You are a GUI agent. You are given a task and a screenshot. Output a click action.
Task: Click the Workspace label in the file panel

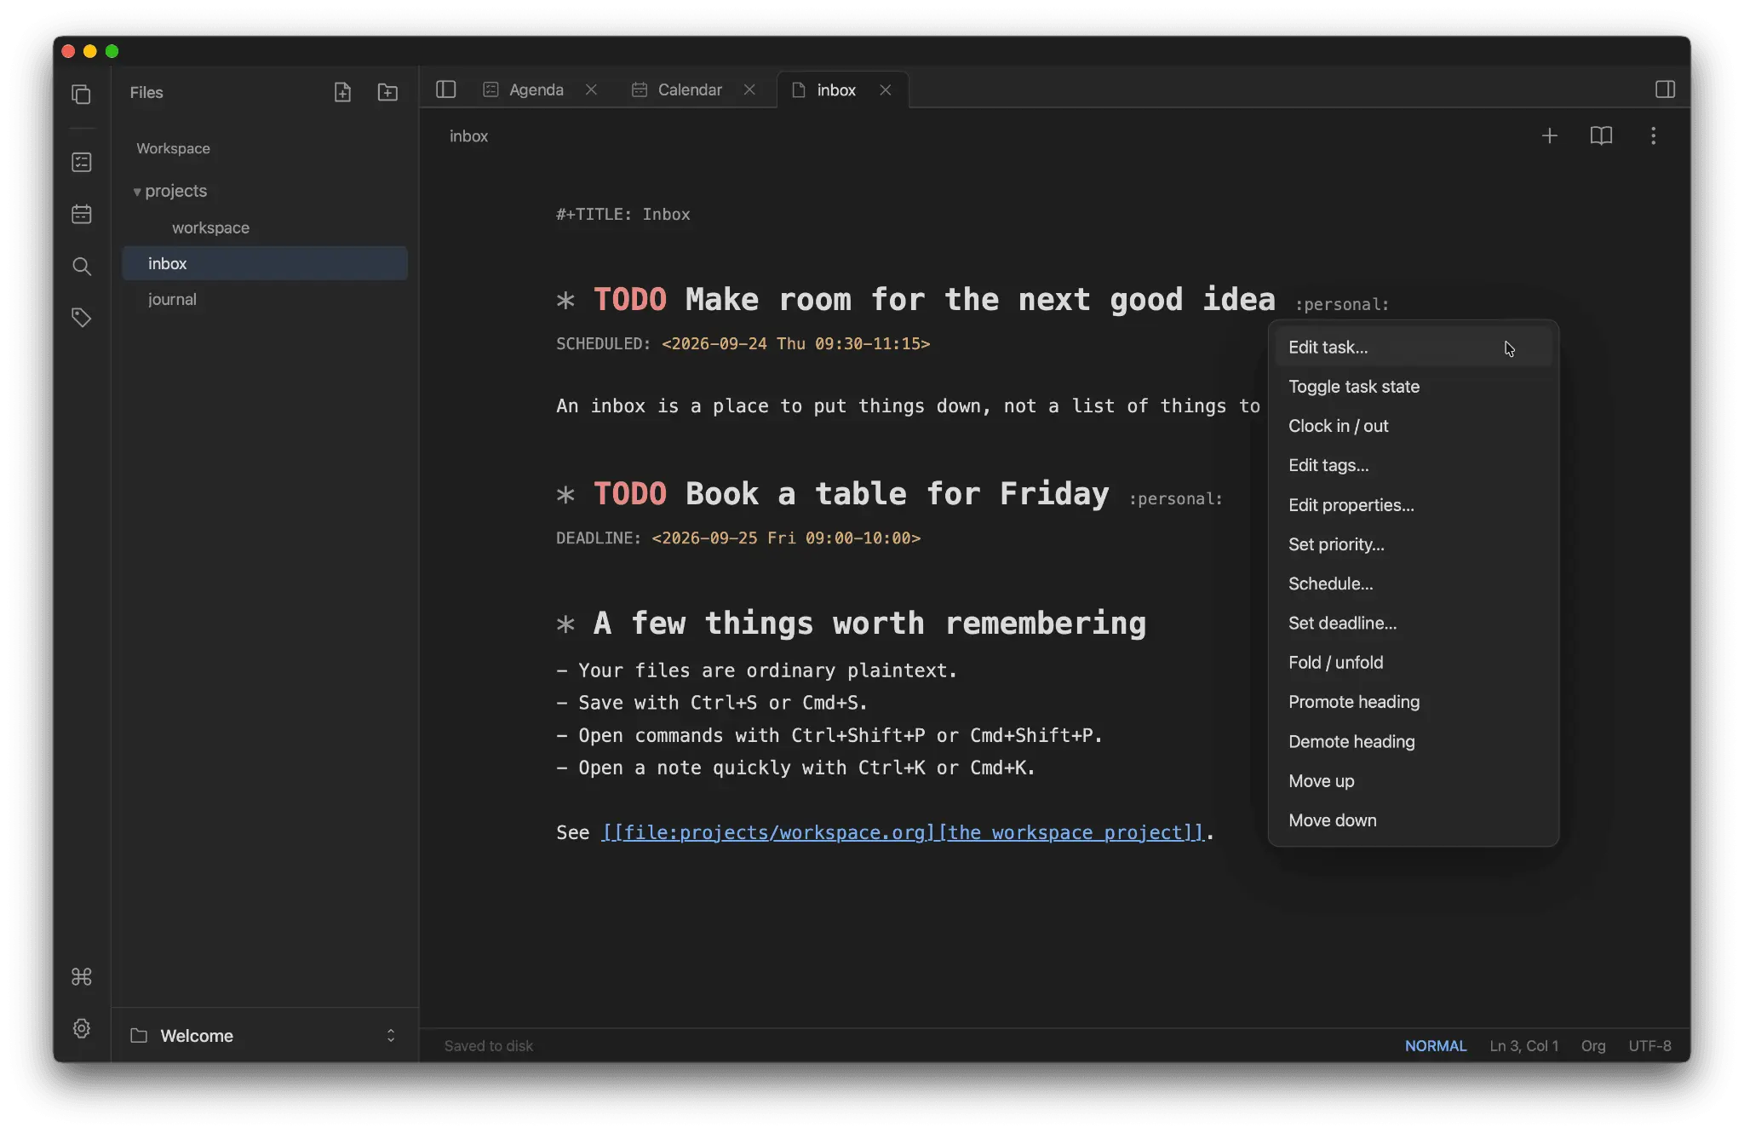click(173, 148)
